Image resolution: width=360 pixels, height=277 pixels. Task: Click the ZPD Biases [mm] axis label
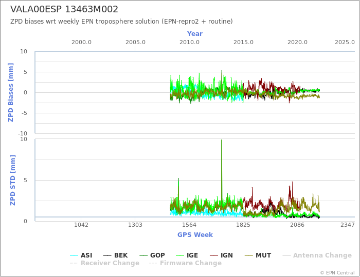click(x=11, y=92)
